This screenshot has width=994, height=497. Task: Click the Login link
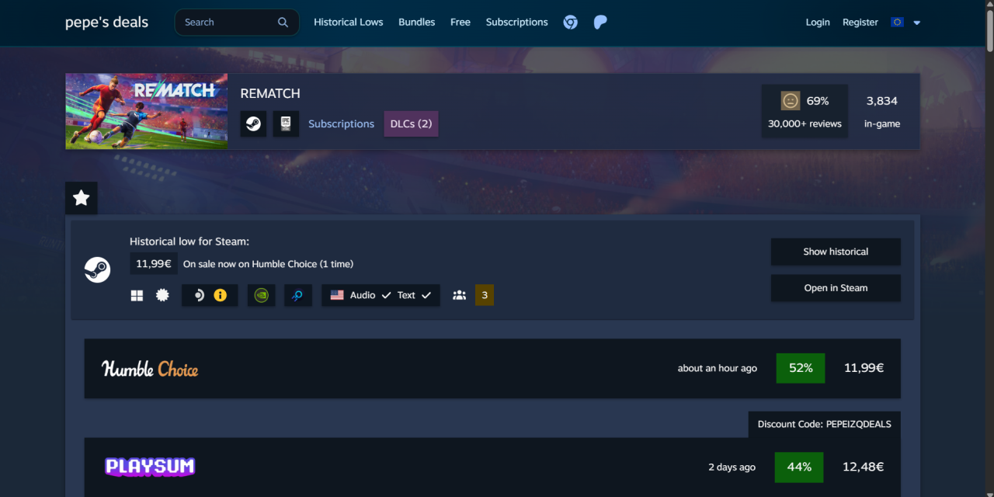click(x=818, y=23)
